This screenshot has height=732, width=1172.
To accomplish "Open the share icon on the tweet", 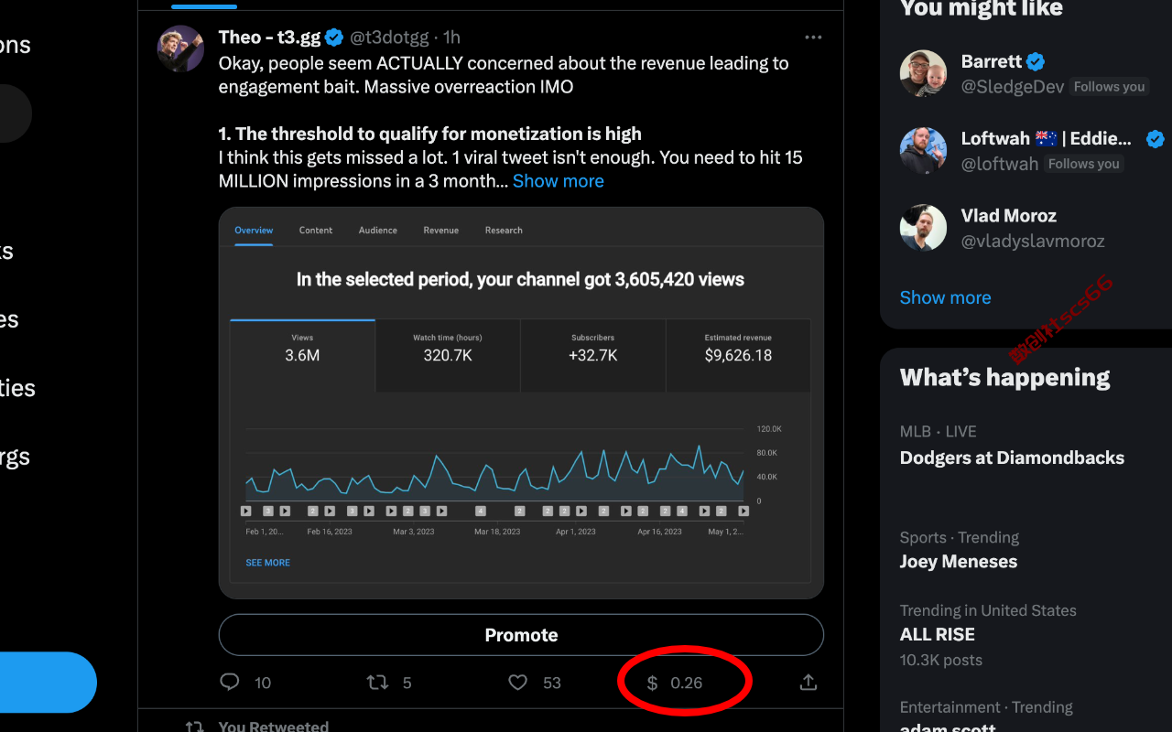I will click(x=808, y=683).
